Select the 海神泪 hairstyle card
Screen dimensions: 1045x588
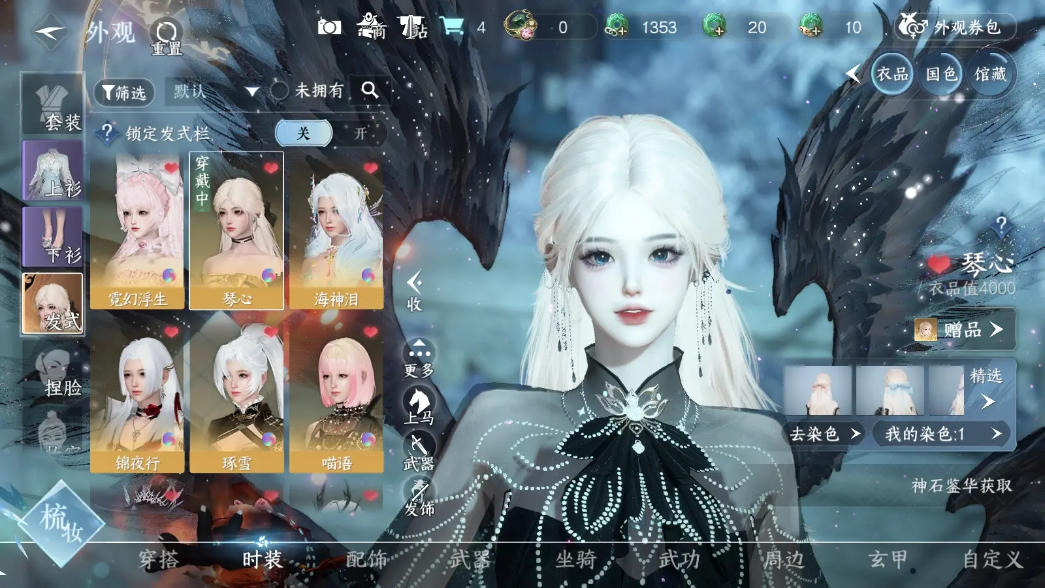(336, 231)
